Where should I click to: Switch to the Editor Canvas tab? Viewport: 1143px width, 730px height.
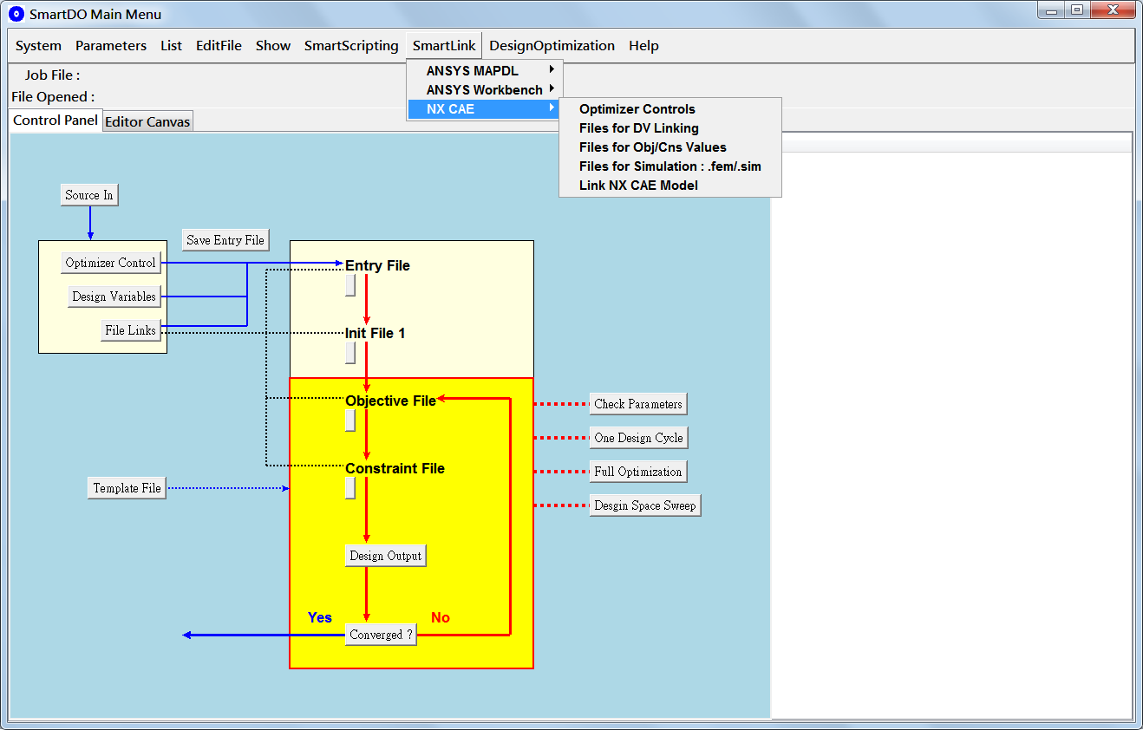point(147,122)
